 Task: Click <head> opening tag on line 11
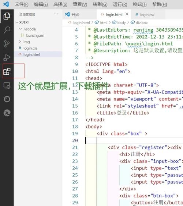point(93,78)
